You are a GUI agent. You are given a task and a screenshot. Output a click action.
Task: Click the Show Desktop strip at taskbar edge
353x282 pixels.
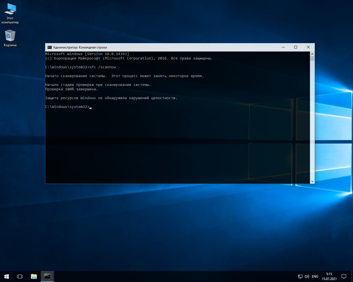pyautogui.click(x=352, y=276)
